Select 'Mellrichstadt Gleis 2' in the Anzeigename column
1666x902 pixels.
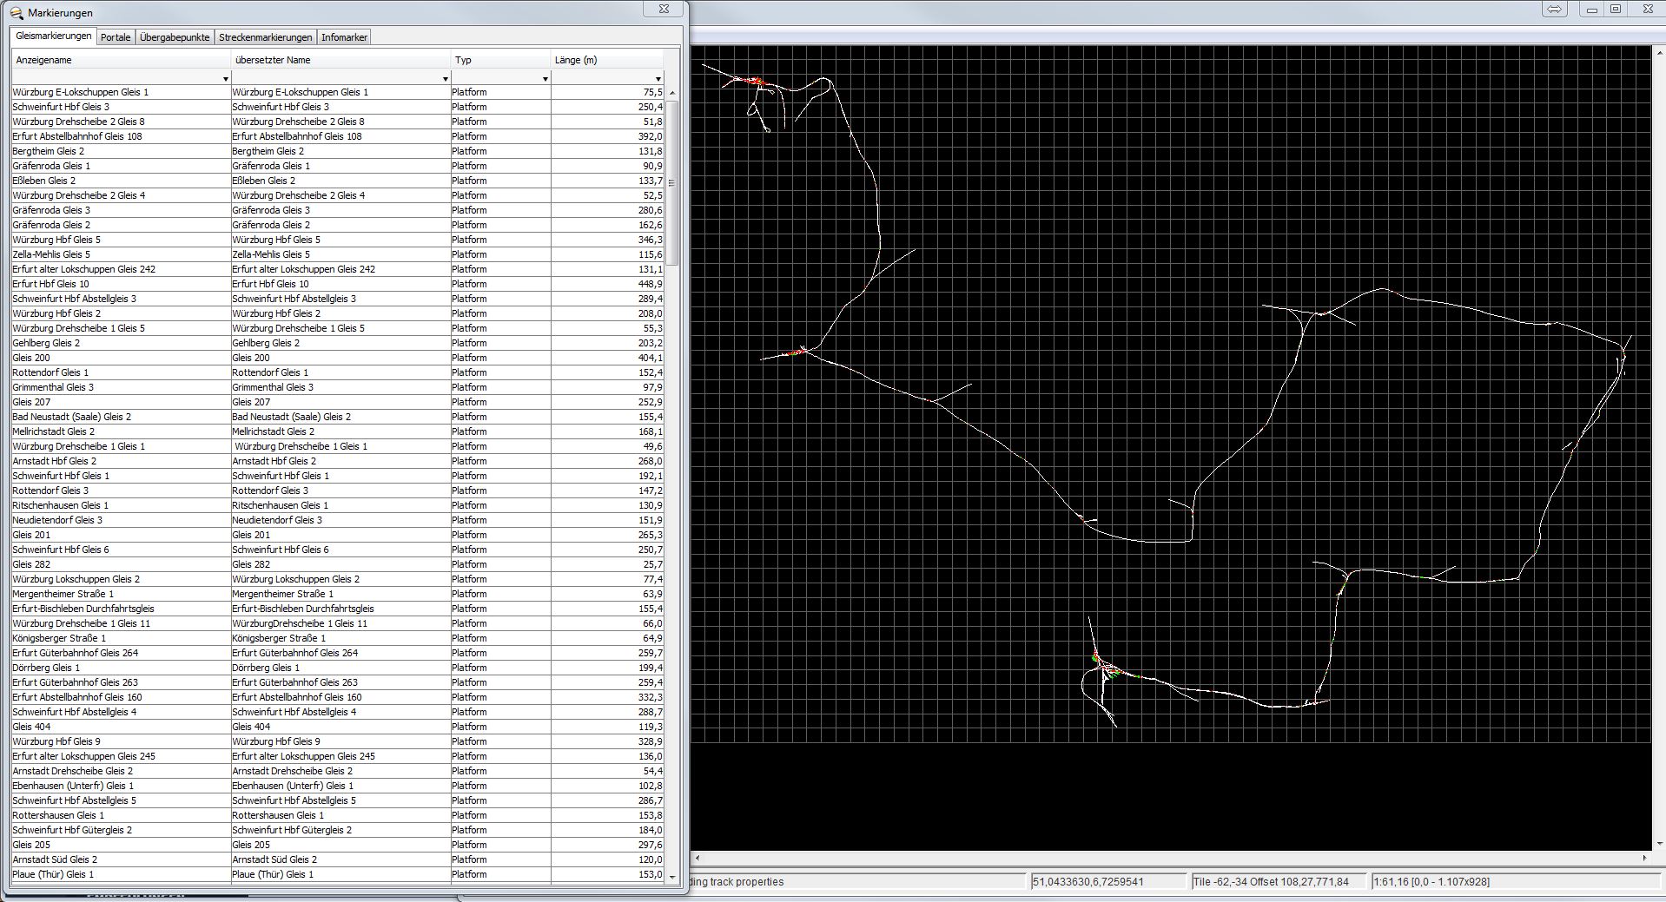(54, 431)
